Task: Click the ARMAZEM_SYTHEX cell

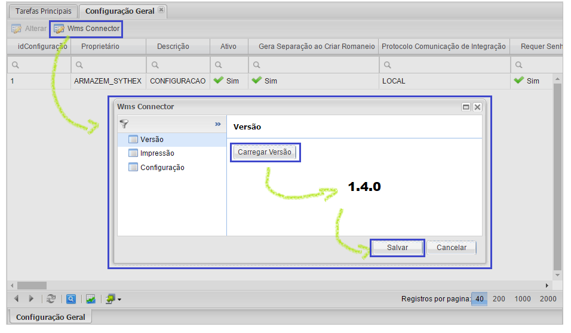Action: [108, 81]
